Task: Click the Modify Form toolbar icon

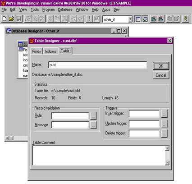Action: coord(96,19)
